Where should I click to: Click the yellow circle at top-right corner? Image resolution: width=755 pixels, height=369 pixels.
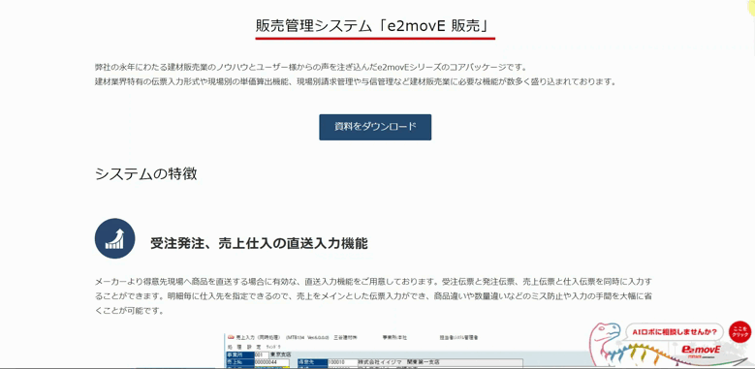(750, 7)
